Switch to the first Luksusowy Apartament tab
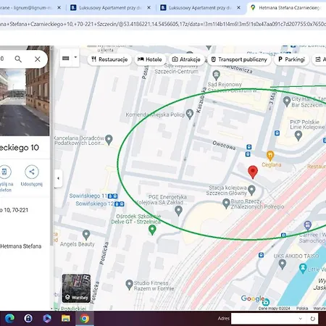This screenshot has height=326, width=326. (111, 8)
